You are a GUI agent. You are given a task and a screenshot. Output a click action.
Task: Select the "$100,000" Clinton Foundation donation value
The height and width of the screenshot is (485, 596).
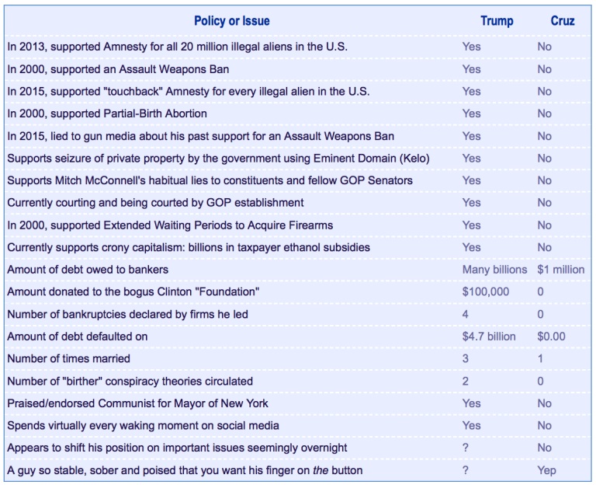pos(486,292)
